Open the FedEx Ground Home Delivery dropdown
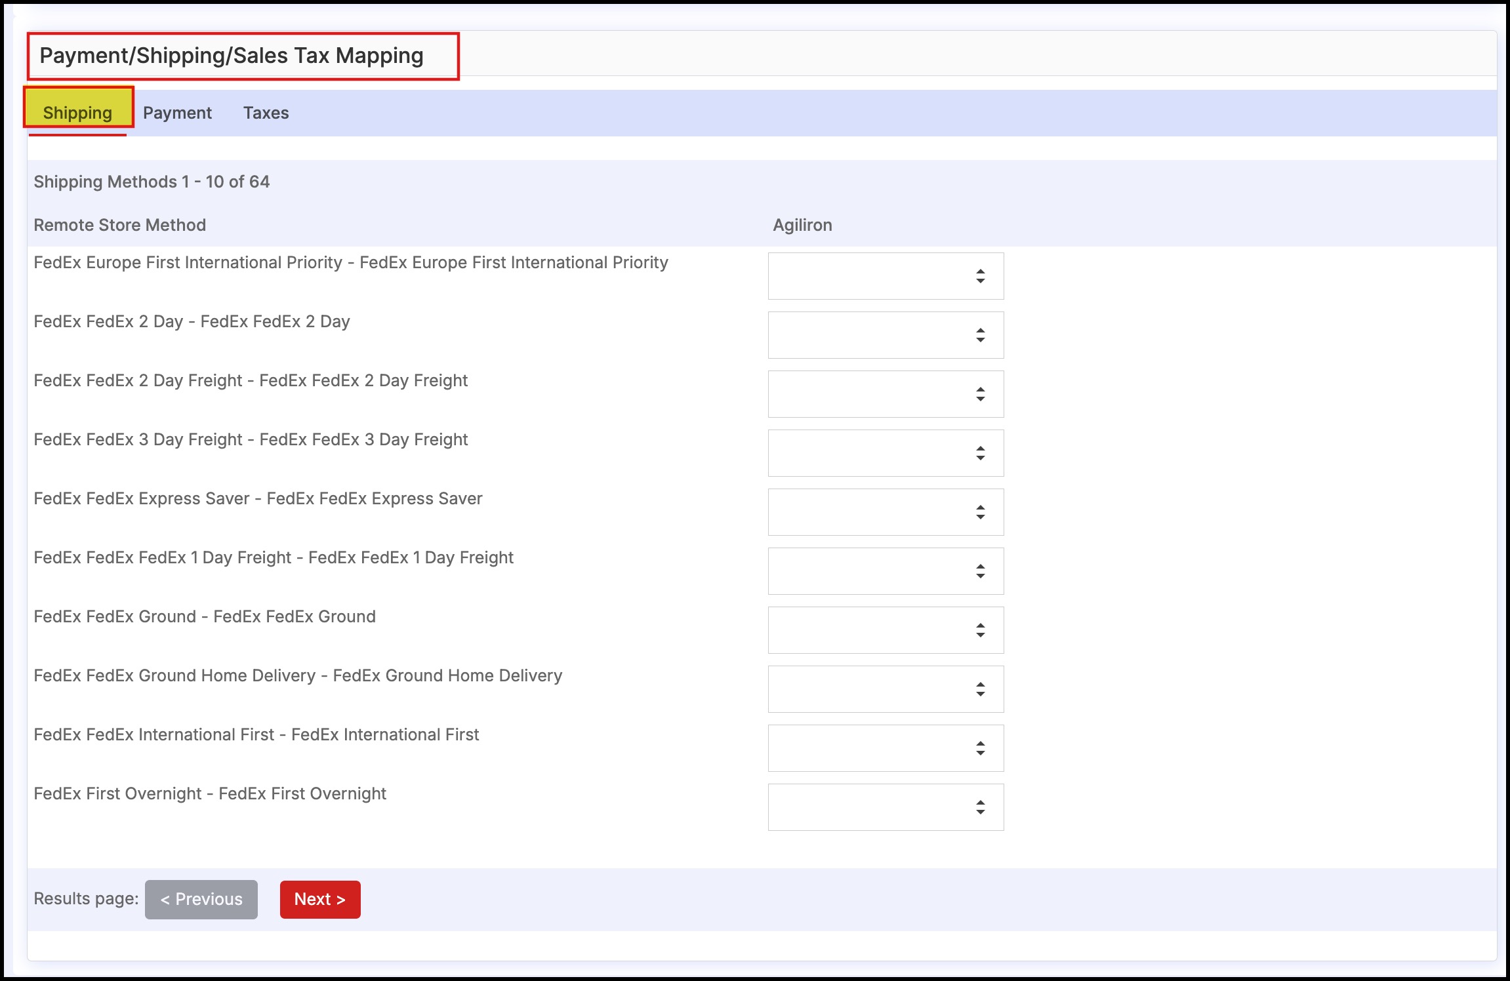This screenshot has height=981, width=1510. point(886,689)
